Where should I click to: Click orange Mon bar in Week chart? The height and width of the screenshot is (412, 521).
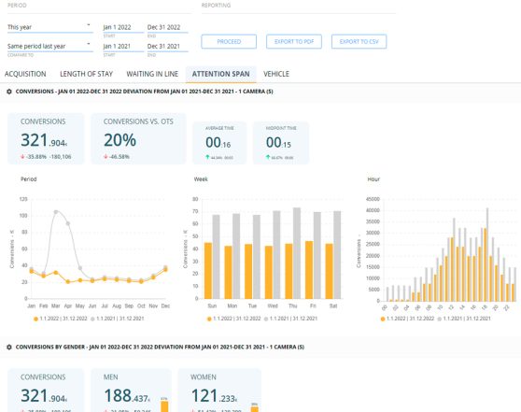pos(228,273)
